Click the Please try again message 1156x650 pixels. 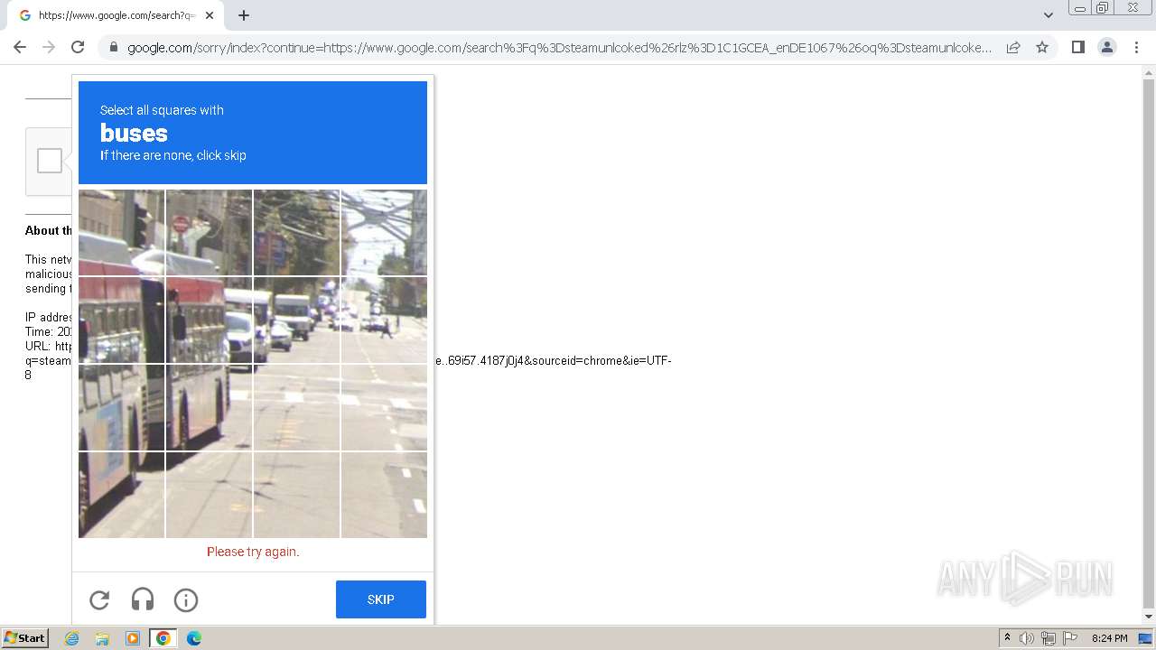(x=253, y=552)
